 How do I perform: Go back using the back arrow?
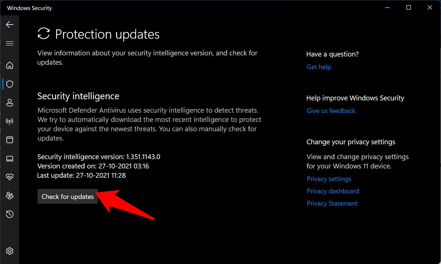[x=10, y=25]
